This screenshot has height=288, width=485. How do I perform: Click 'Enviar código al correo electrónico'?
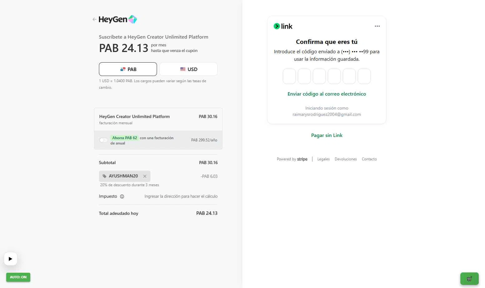coord(327,94)
